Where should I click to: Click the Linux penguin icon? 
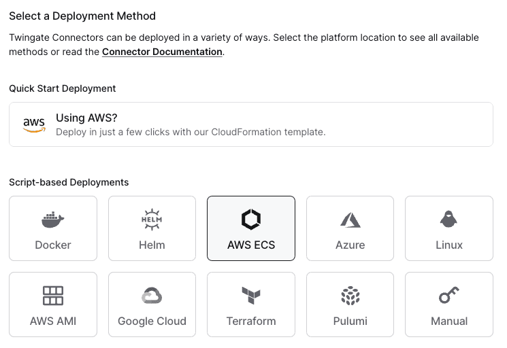click(449, 220)
